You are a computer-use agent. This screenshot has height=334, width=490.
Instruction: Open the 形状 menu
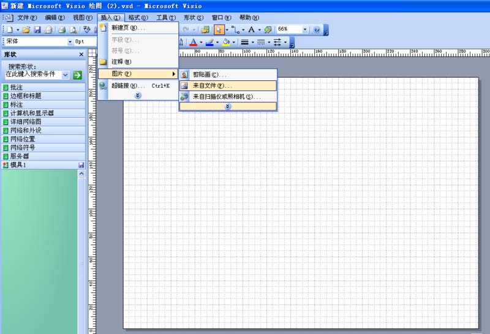pyautogui.click(x=194, y=18)
